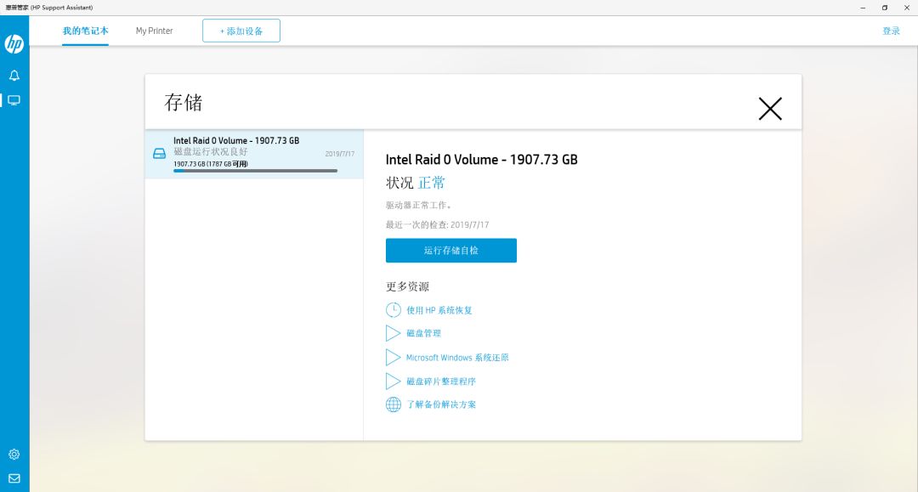918x492 pixels.
Task: Click 最近一次的检查: 2019/7/17 text
Action: (x=437, y=224)
